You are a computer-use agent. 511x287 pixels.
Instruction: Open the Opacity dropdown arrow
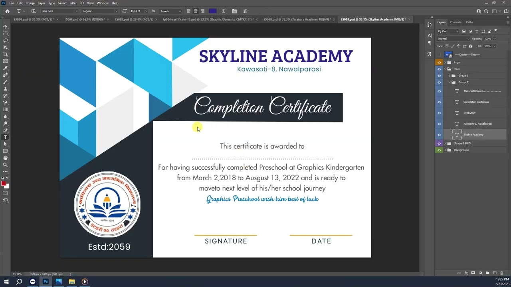(494, 39)
